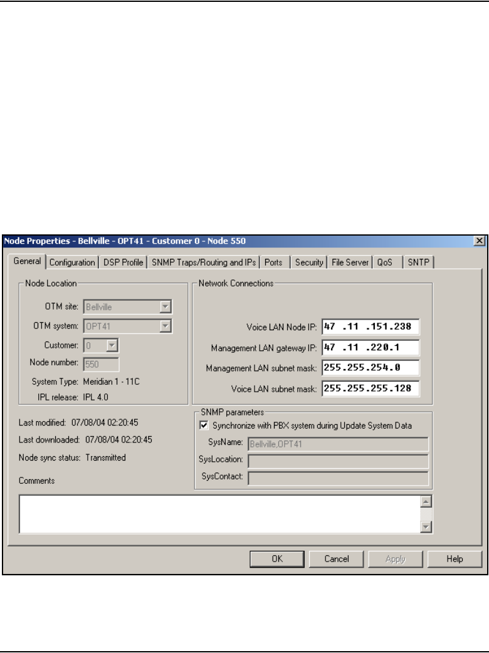
Task: Click the OK button
Action: click(x=277, y=559)
